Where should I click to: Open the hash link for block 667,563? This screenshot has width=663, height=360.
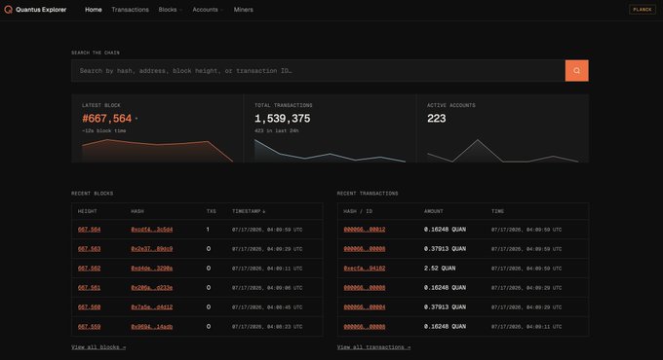[152, 248]
